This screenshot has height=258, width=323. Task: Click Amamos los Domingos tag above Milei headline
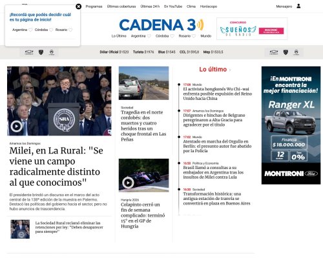[25, 143]
